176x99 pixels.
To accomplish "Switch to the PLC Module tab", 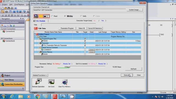I will coord(39,21).
